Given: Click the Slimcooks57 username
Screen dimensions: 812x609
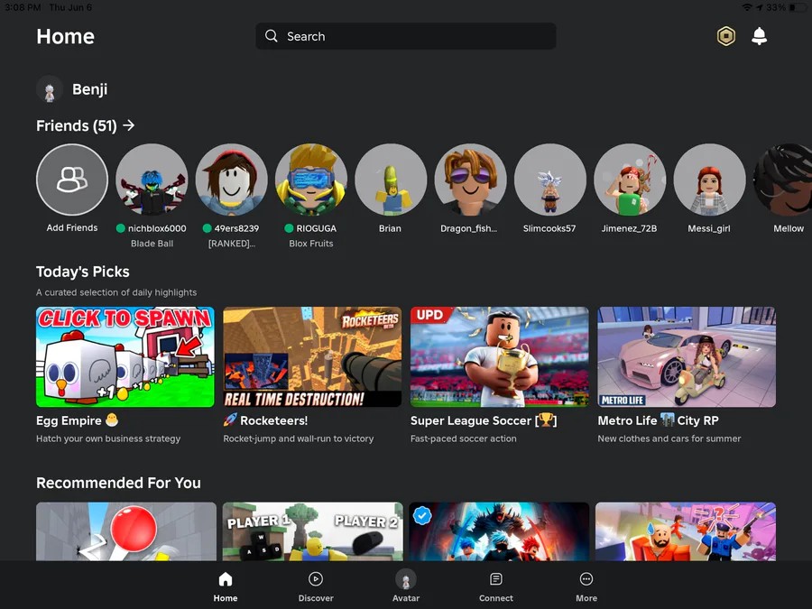Looking at the screenshot, I should 549,228.
